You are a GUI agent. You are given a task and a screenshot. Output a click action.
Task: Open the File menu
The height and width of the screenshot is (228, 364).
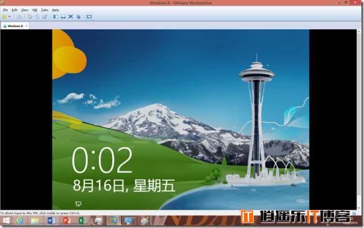(5, 10)
